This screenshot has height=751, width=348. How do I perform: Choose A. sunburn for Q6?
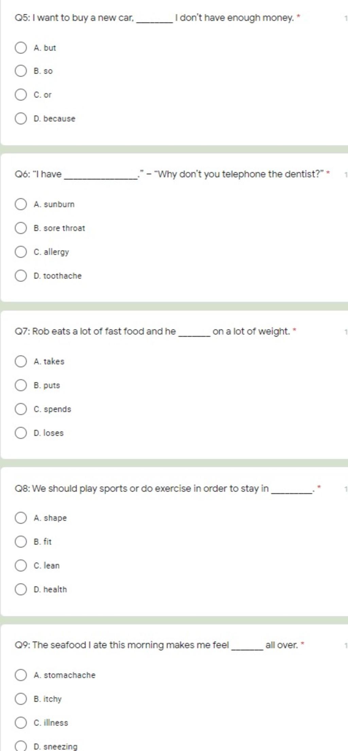click(x=21, y=204)
